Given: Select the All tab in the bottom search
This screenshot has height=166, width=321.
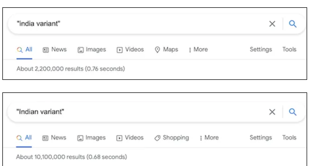Looking at the screenshot, I should point(24,138).
